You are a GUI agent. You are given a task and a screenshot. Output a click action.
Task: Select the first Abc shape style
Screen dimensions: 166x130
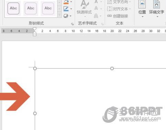pyautogui.click(x=13, y=8)
